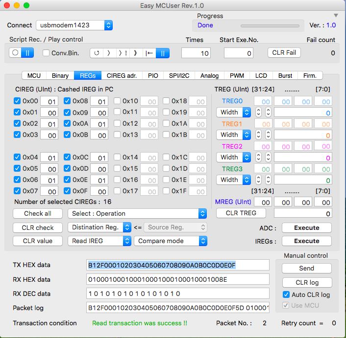Switch to the PWM tab
The width and height of the screenshot is (346, 338).
tap(237, 75)
